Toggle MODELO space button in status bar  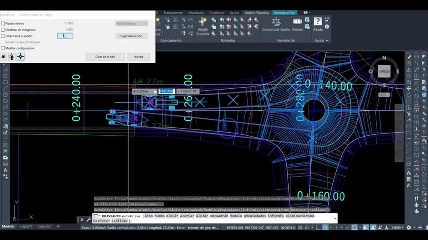288,228
